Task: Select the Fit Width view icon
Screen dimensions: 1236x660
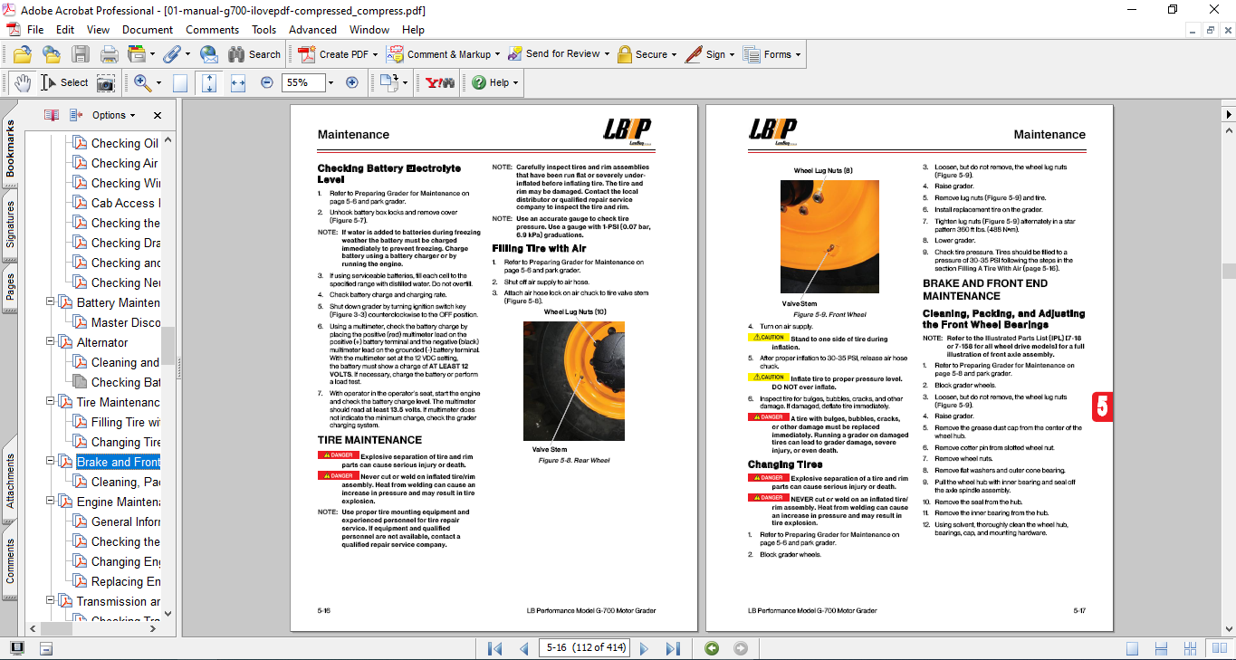Action: coord(238,82)
